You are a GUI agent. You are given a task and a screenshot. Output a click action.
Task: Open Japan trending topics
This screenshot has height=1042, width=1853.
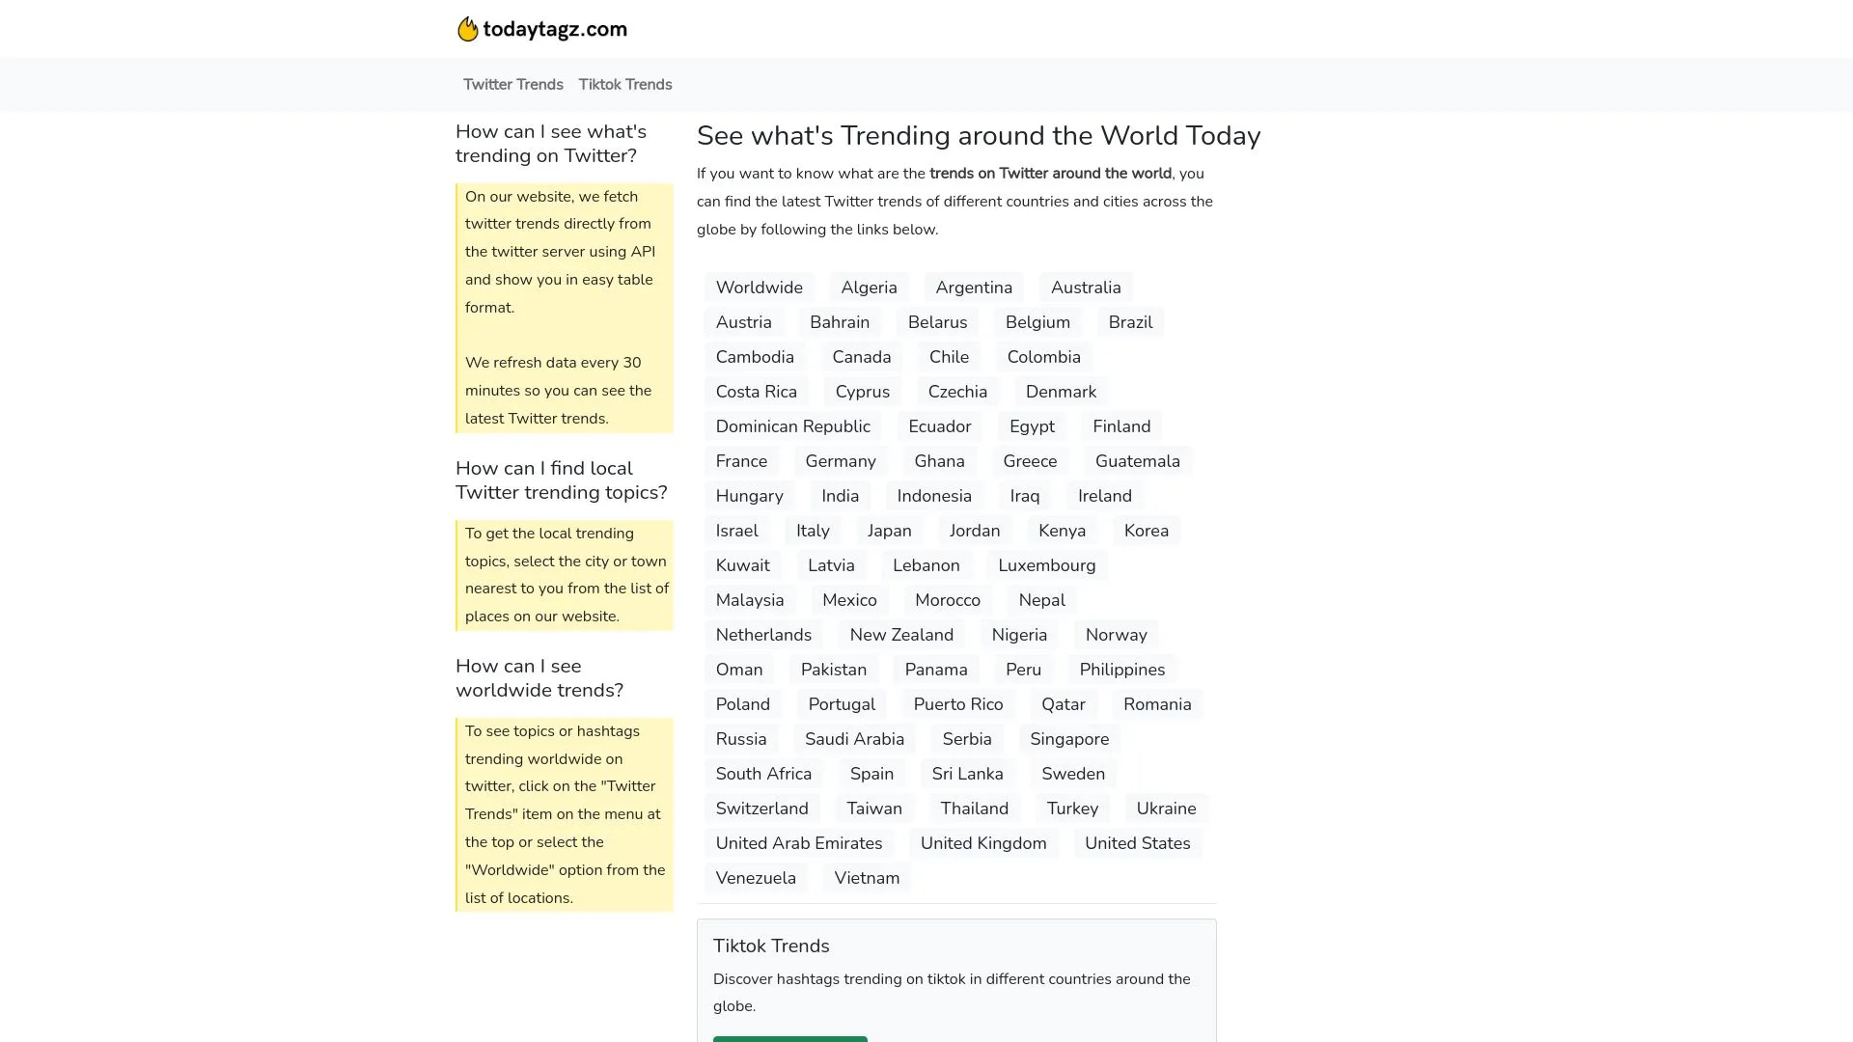889,531
